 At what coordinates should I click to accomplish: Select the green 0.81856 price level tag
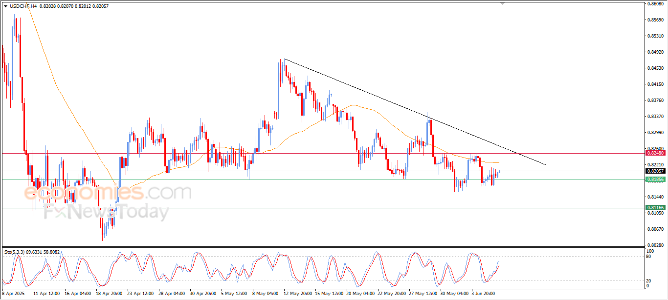click(x=655, y=180)
